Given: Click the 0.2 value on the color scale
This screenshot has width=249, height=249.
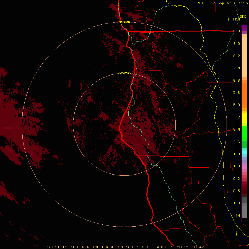Looking at the screenshot, I should [237, 179].
